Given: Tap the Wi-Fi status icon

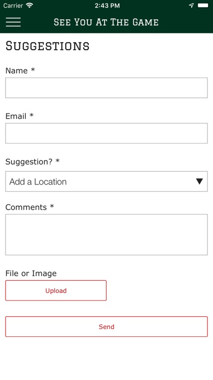Looking at the screenshot, I should click(x=30, y=6).
